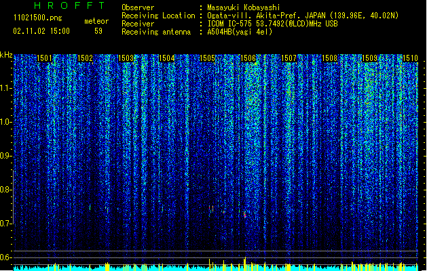
Task: Click the A504HB(yagi 4el) antenna text
Action: 240,32
